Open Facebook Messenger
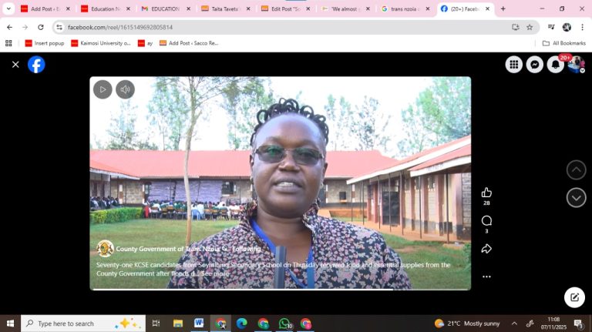The width and height of the screenshot is (592, 332). 534,65
